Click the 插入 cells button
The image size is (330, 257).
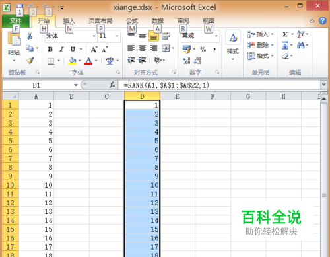261,34
